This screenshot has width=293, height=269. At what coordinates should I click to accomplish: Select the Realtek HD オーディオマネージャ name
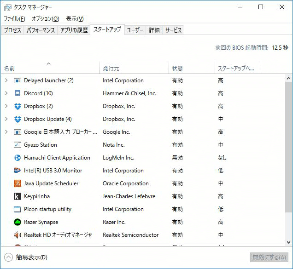pyautogui.click(x=58, y=235)
